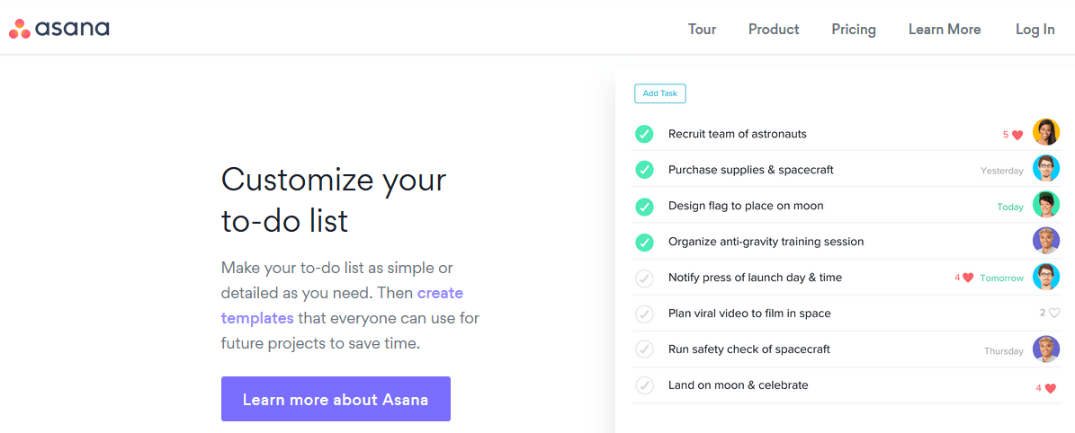Mark Notify press of launch day complete
This screenshot has width=1075, height=433.
pos(644,278)
